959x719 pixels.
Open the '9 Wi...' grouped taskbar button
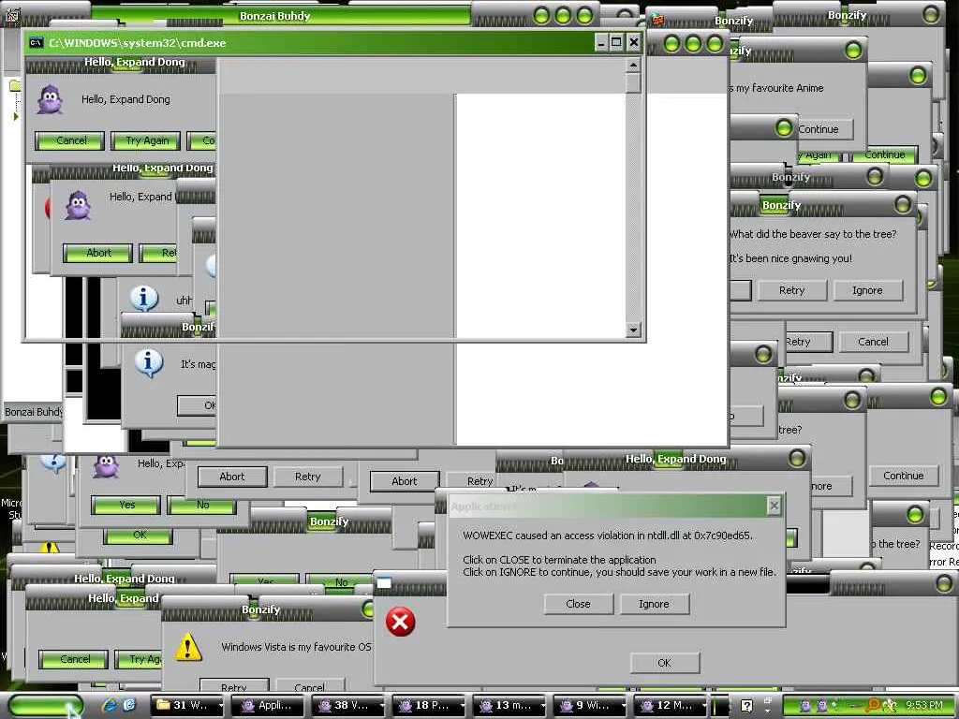pyautogui.click(x=591, y=706)
